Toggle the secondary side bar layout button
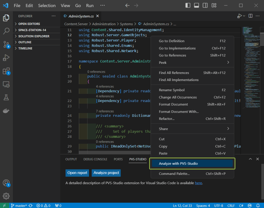This screenshot has width=264, height=208. [205, 6]
